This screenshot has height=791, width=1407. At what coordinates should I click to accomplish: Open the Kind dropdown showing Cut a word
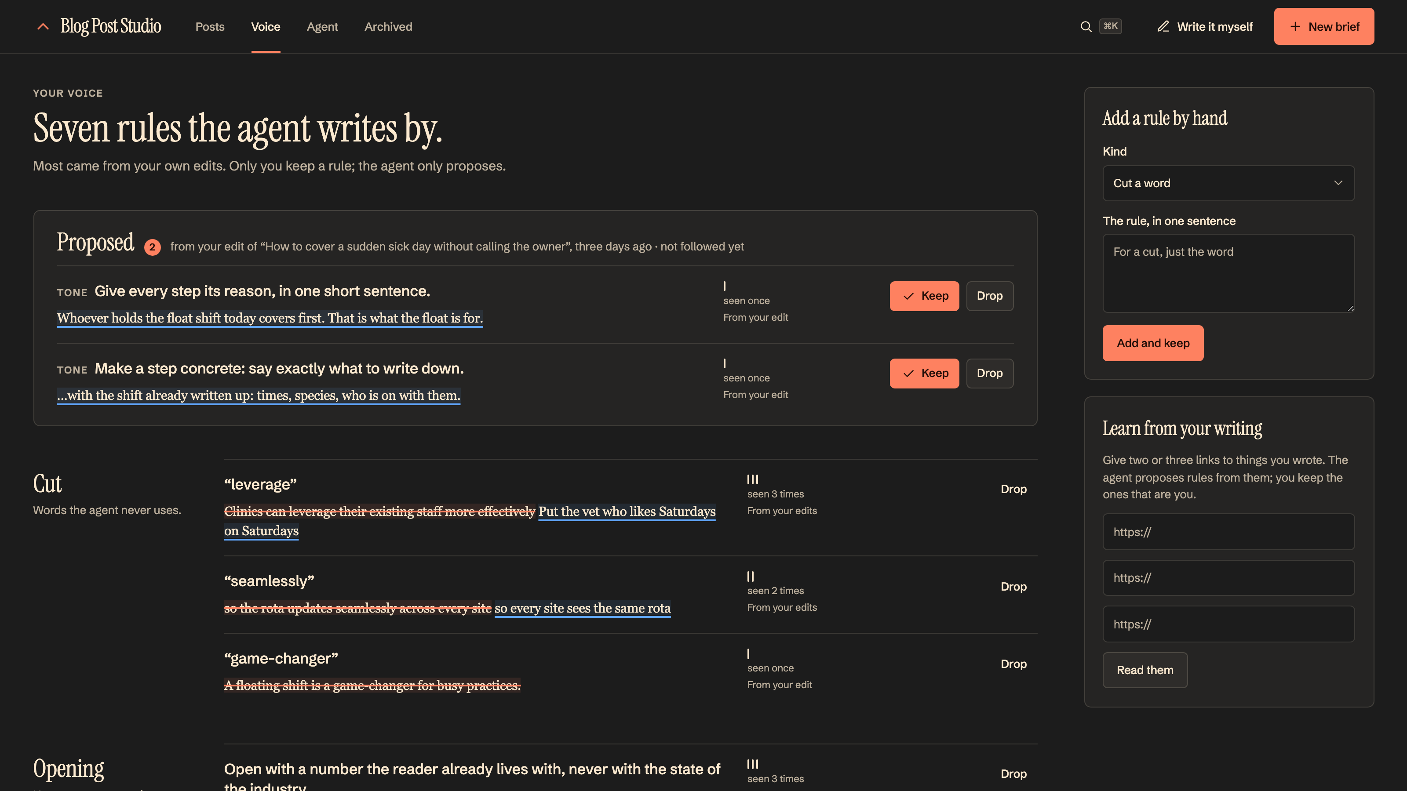(1228, 183)
